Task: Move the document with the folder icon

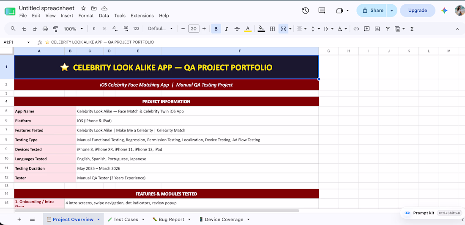Action: click(94, 8)
